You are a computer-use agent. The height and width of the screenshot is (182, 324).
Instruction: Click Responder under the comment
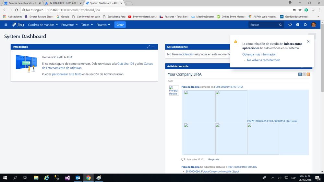pos(214,159)
